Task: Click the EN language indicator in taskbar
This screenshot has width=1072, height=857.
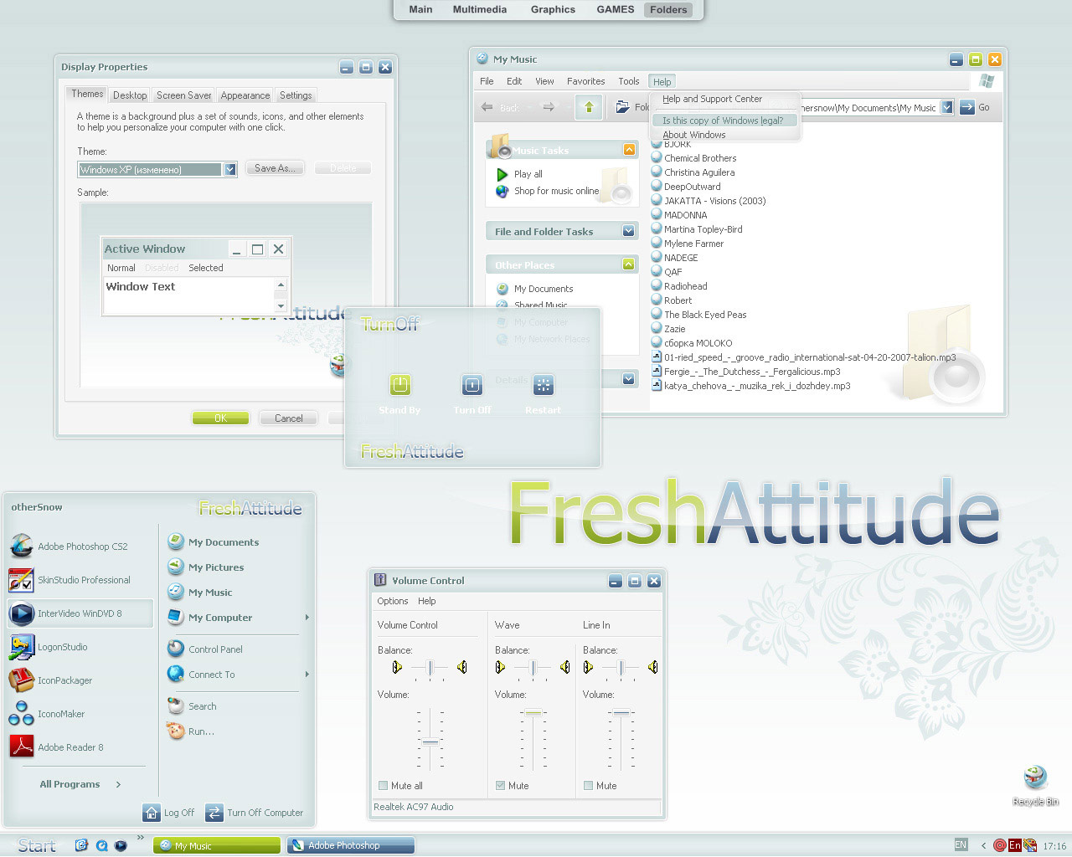Action: coord(961,845)
